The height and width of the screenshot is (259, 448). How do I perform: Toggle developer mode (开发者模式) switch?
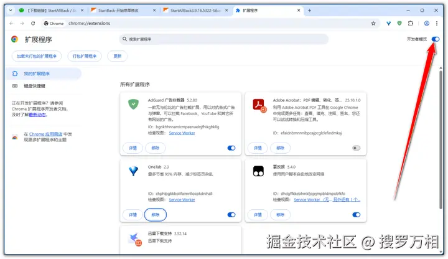click(436, 39)
